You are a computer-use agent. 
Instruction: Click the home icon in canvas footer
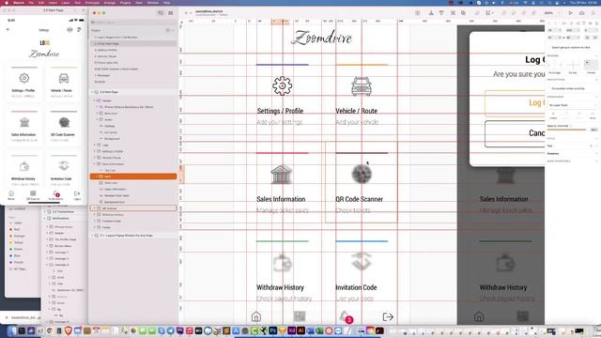(x=256, y=316)
